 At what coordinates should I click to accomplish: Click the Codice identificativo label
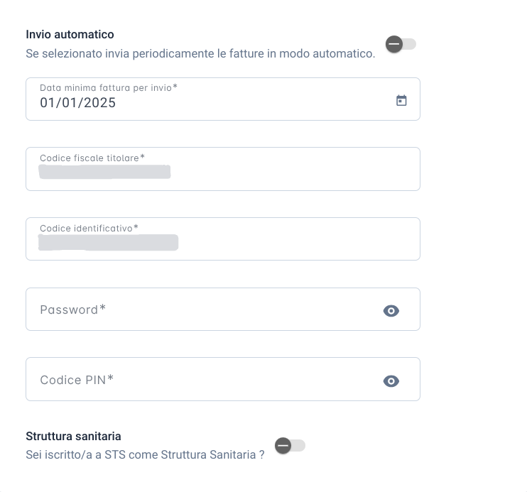tap(89, 228)
